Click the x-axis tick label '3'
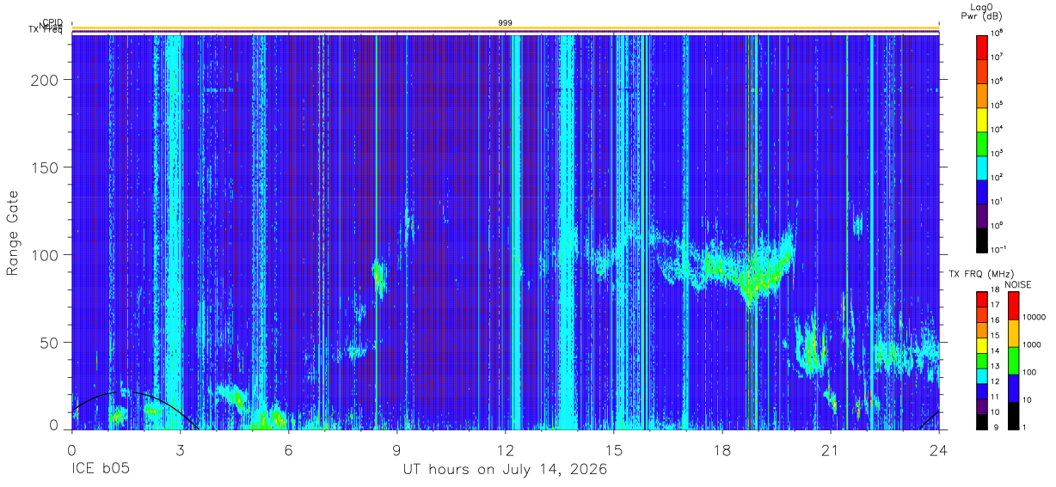 [x=180, y=448]
